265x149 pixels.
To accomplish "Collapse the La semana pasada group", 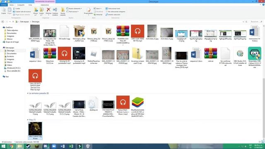I will click(x=28, y=93).
